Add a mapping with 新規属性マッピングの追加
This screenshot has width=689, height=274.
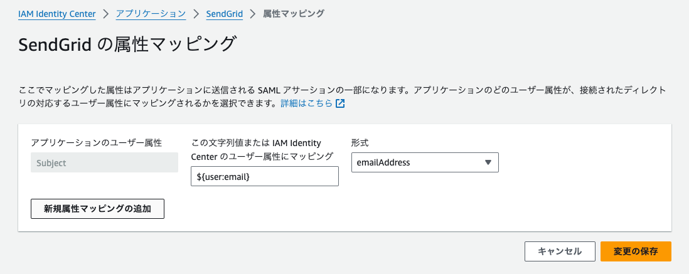pyautogui.click(x=97, y=209)
